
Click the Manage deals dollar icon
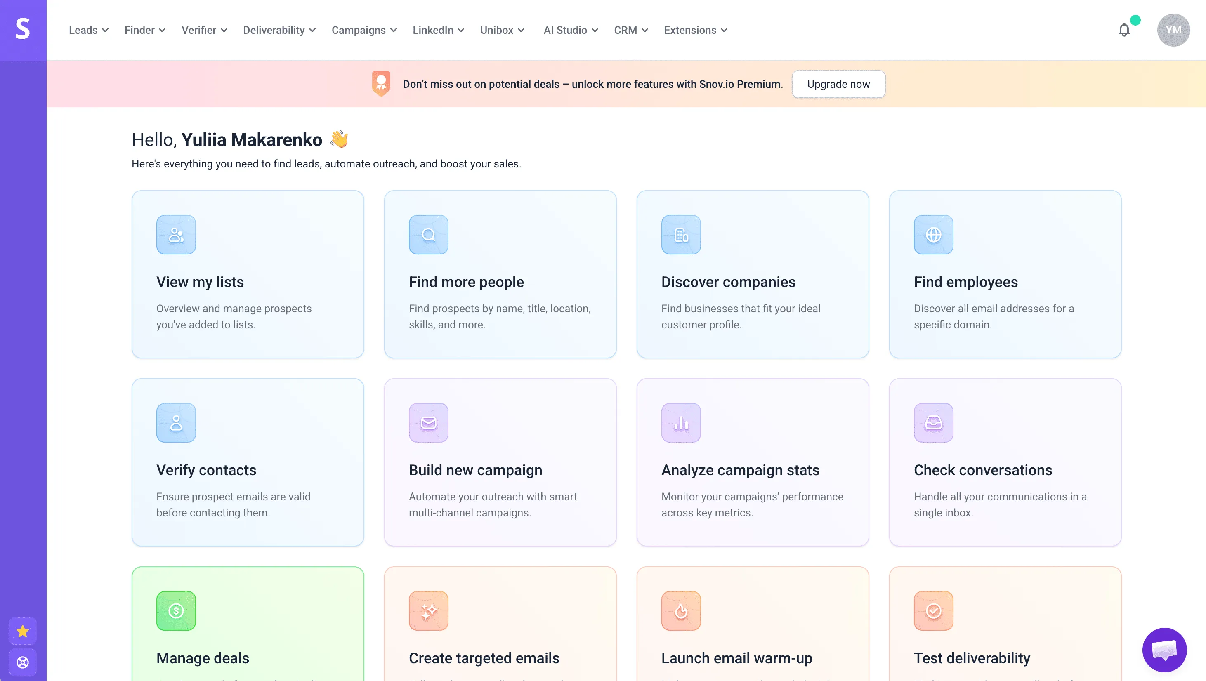(176, 610)
